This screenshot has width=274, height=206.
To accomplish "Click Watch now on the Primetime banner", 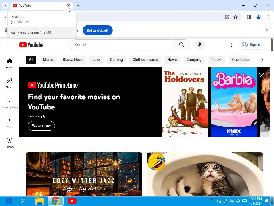I will (41, 126).
